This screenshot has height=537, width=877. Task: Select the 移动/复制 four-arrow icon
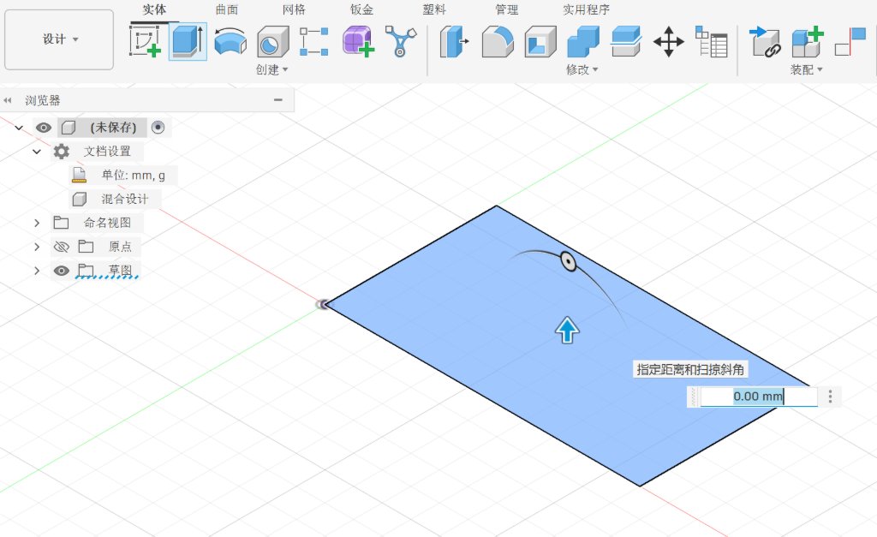coord(668,40)
